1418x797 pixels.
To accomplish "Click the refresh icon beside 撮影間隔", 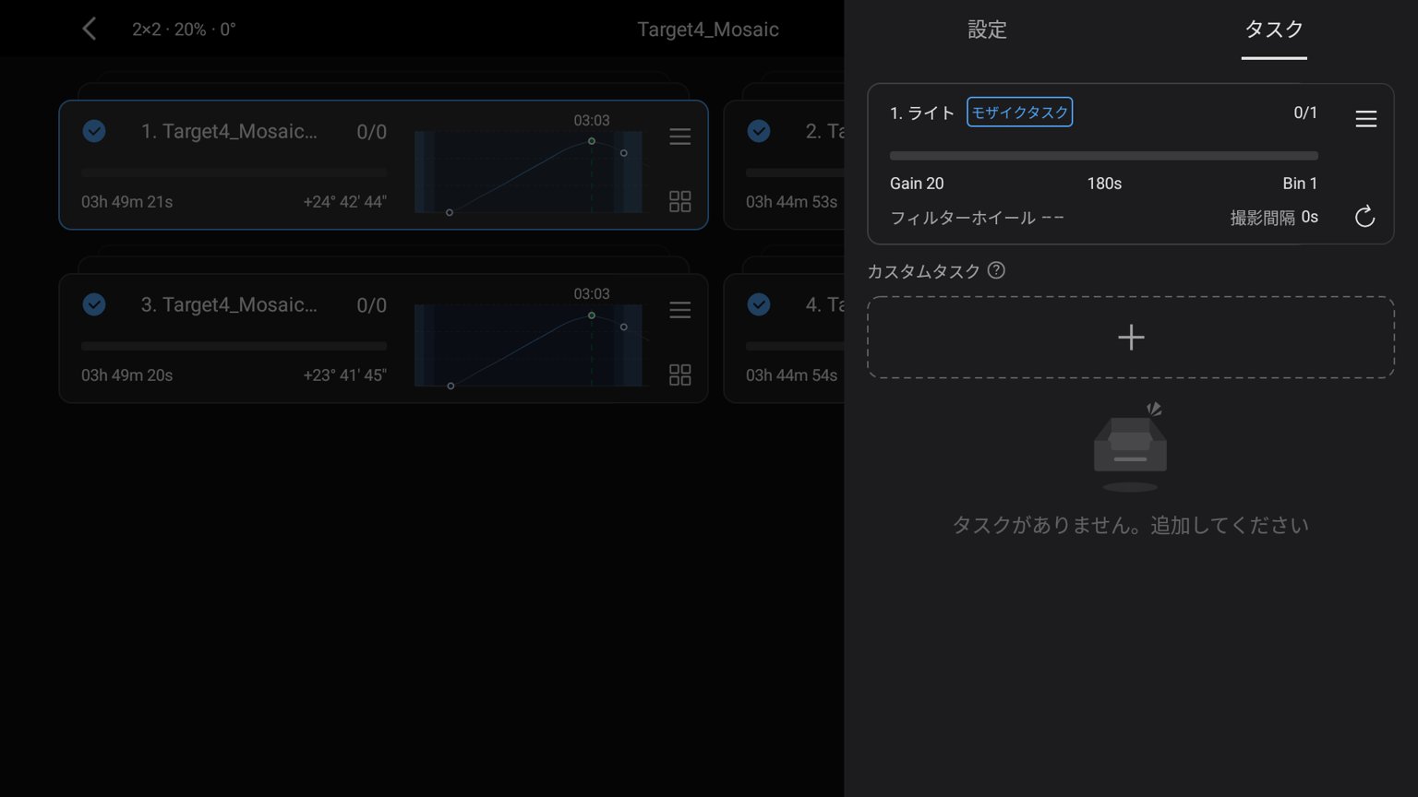I will coord(1364,217).
